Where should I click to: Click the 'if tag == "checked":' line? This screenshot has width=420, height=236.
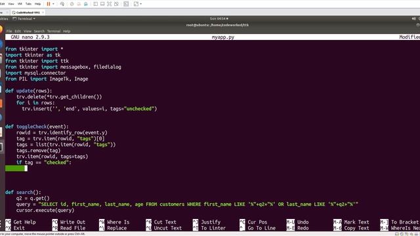(44, 163)
